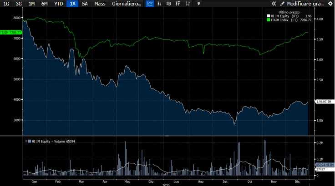
Task: Click Dic month label on time axis
Action: tap(297, 181)
